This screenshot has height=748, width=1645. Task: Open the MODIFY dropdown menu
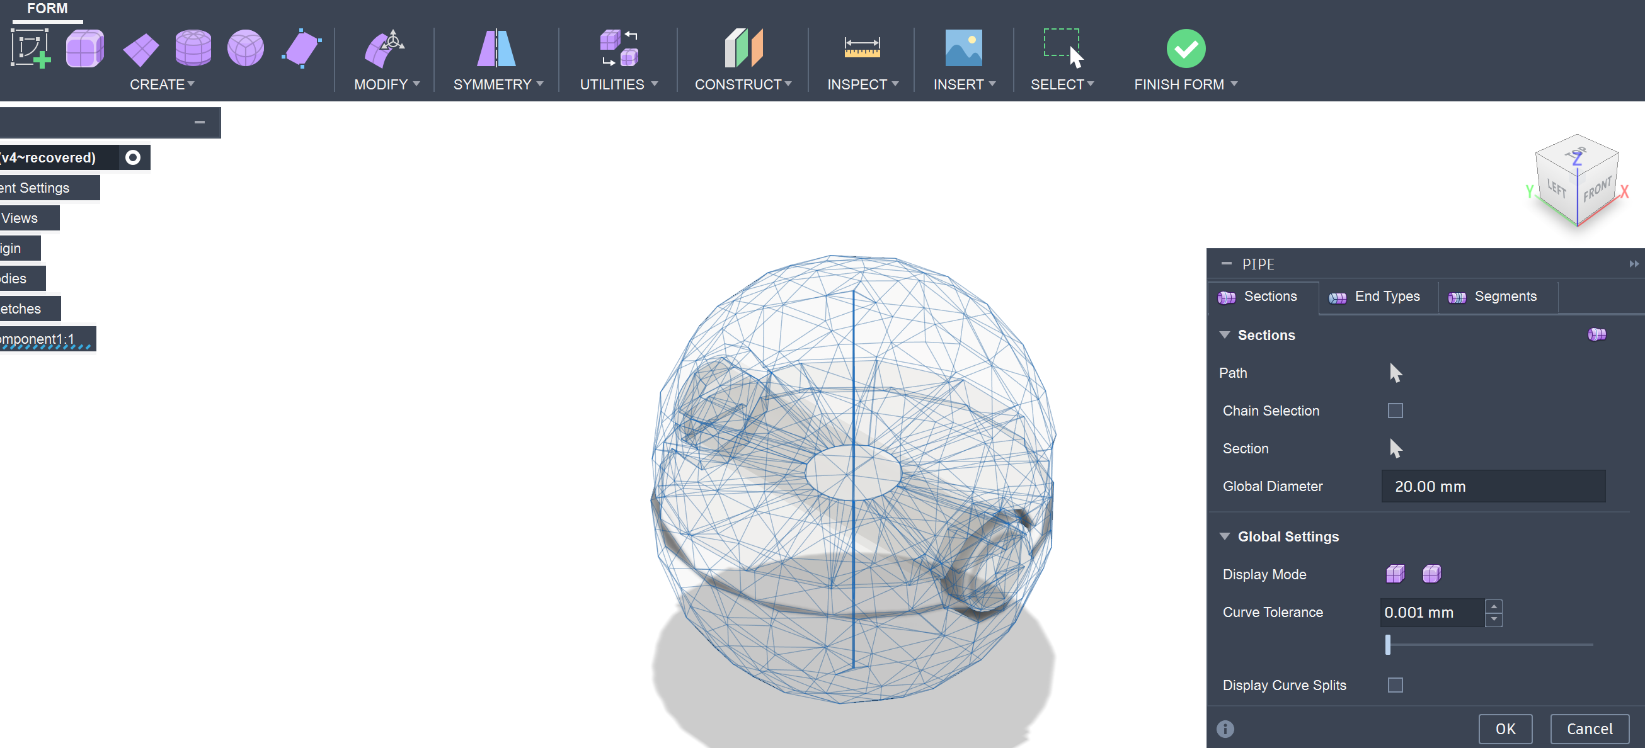pyautogui.click(x=386, y=84)
